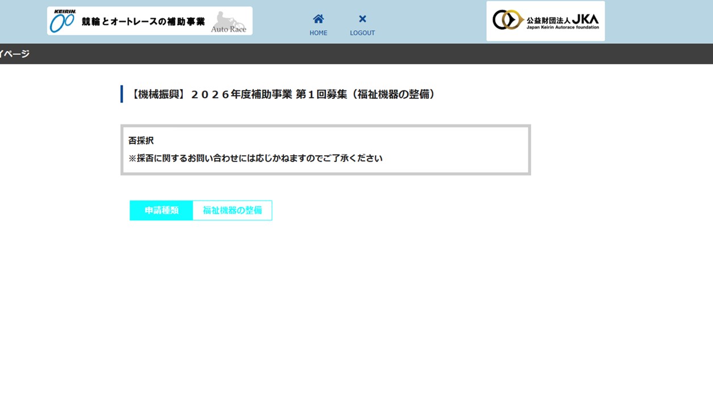Click the 福祉機器の整備 value cell
Image resolution: width=713 pixels, height=409 pixels.
232,210
